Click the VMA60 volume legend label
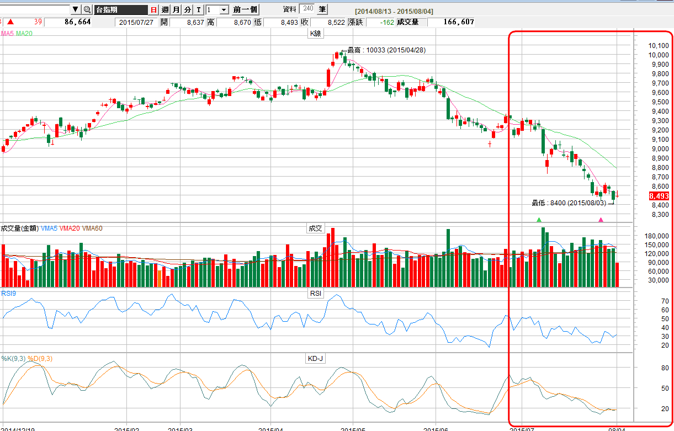 click(x=92, y=228)
